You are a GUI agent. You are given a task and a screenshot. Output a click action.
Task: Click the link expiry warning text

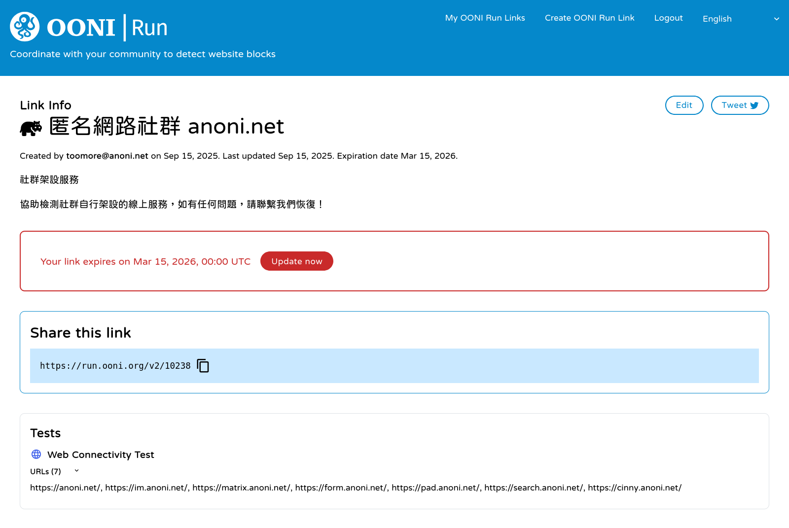(x=145, y=261)
